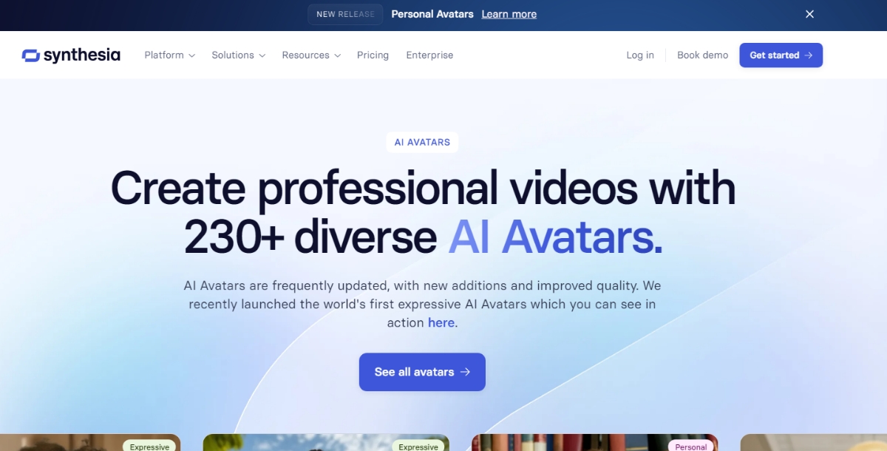The height and width of the screenshot is (451, 887).
Task: Open first avatar thumbnail with Expressive label
Action: [x=90, y=443]
